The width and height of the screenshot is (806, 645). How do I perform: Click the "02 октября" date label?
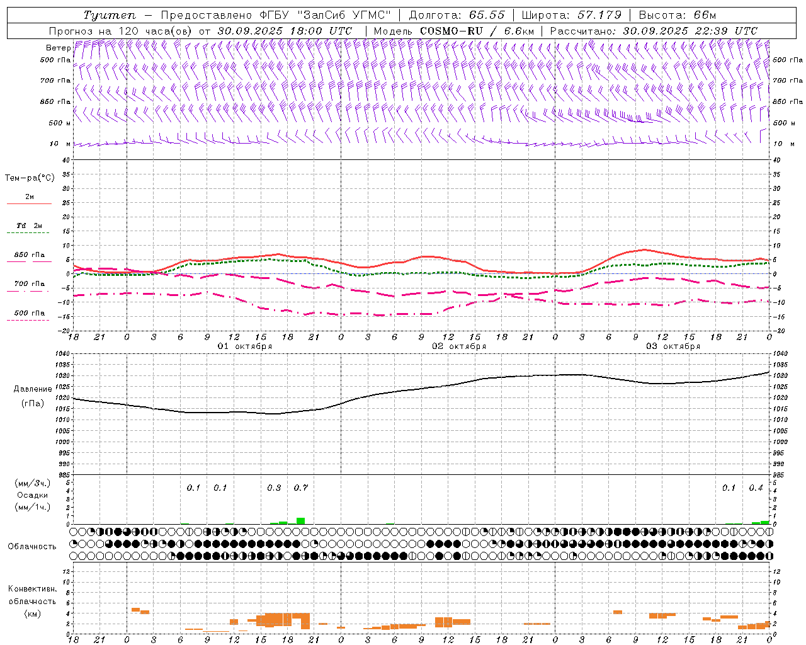[459, 346]
